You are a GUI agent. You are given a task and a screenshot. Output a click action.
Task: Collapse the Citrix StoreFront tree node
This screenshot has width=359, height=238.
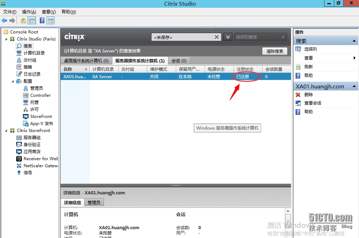[6, 131]
